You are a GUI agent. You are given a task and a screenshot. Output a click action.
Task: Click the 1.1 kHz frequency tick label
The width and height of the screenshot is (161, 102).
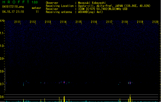click(2, 33)
